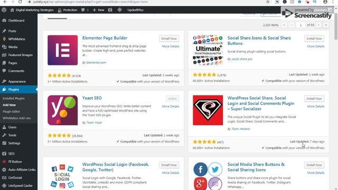Open the browser profile avatar
This screenshot has height=190, width=338.
click(x=325, y=2)
